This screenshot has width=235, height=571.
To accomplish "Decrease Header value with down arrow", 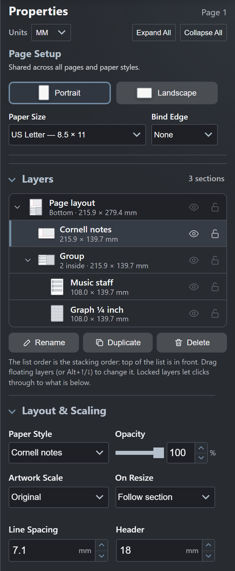I will tap(208, 556).
